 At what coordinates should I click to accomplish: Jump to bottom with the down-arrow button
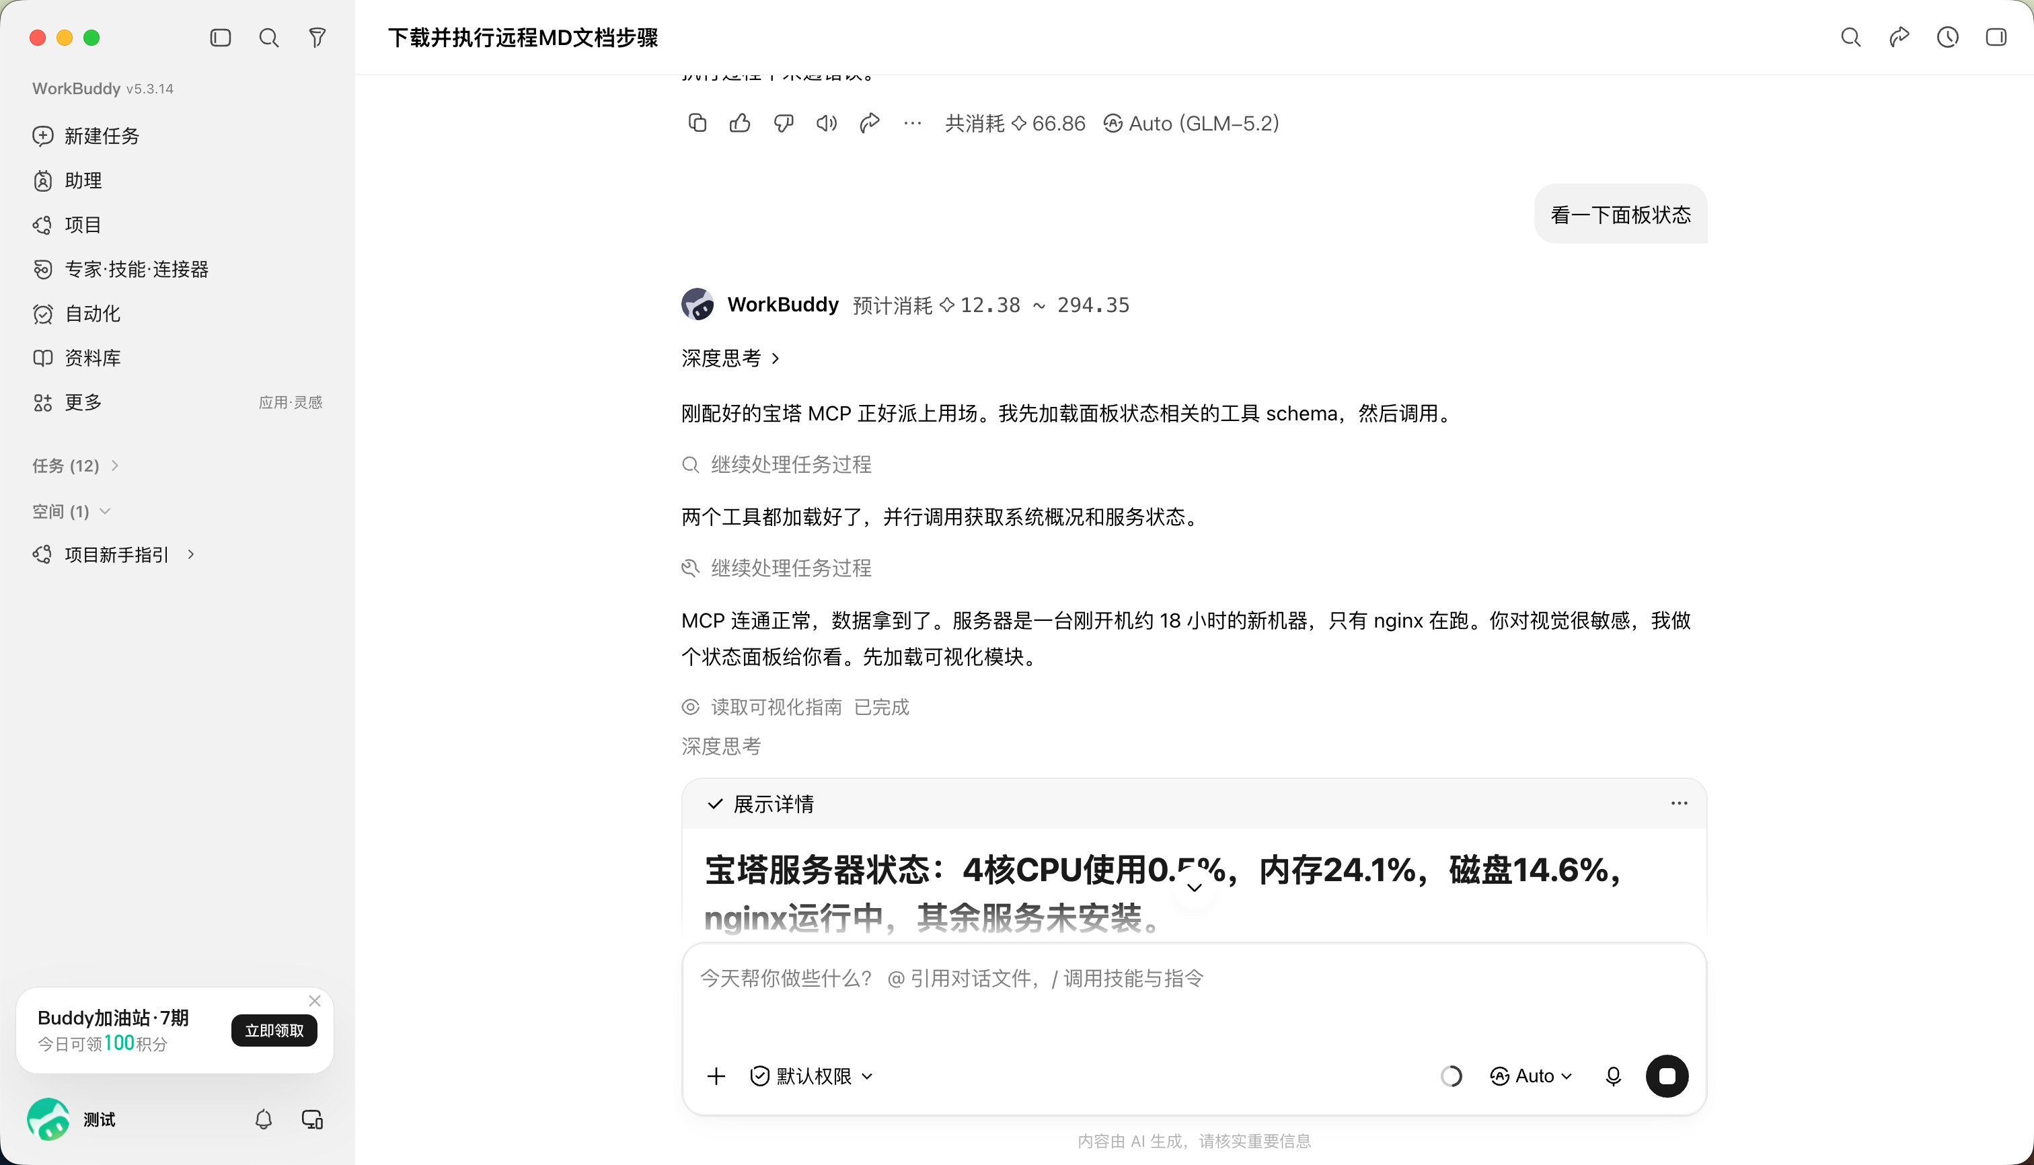pyautogui.click(x=1194, y=887)
